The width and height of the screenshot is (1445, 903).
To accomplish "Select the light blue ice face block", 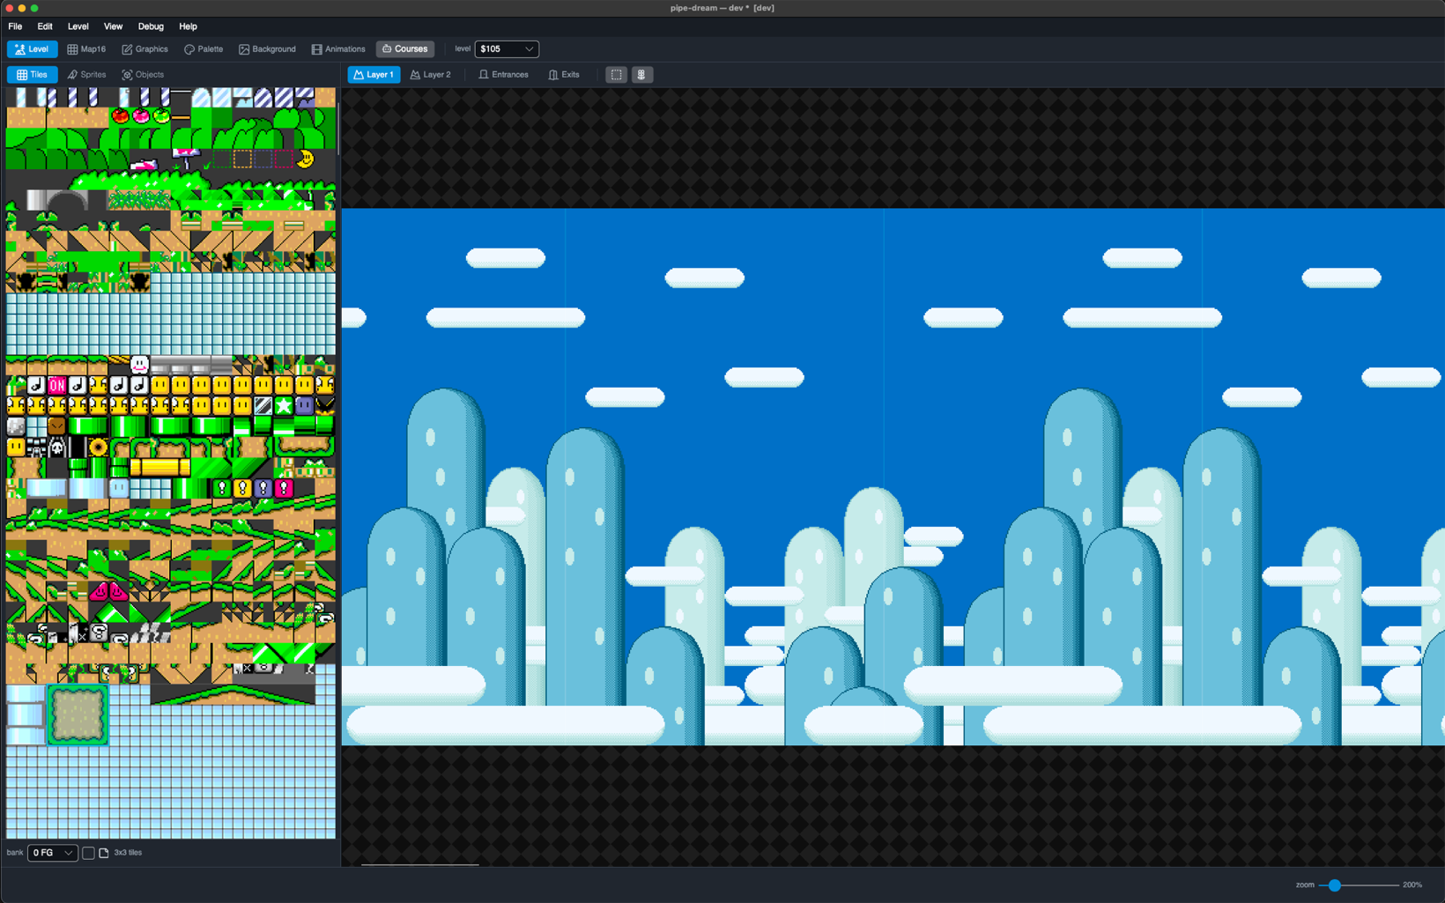I will (119, 488).
